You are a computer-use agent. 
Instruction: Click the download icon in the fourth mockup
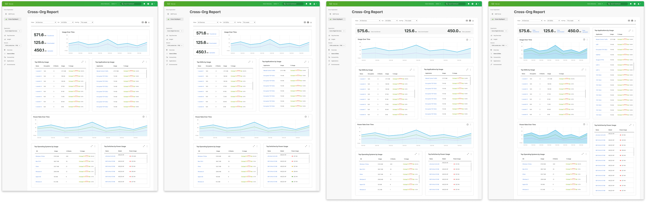coord(635,21)
